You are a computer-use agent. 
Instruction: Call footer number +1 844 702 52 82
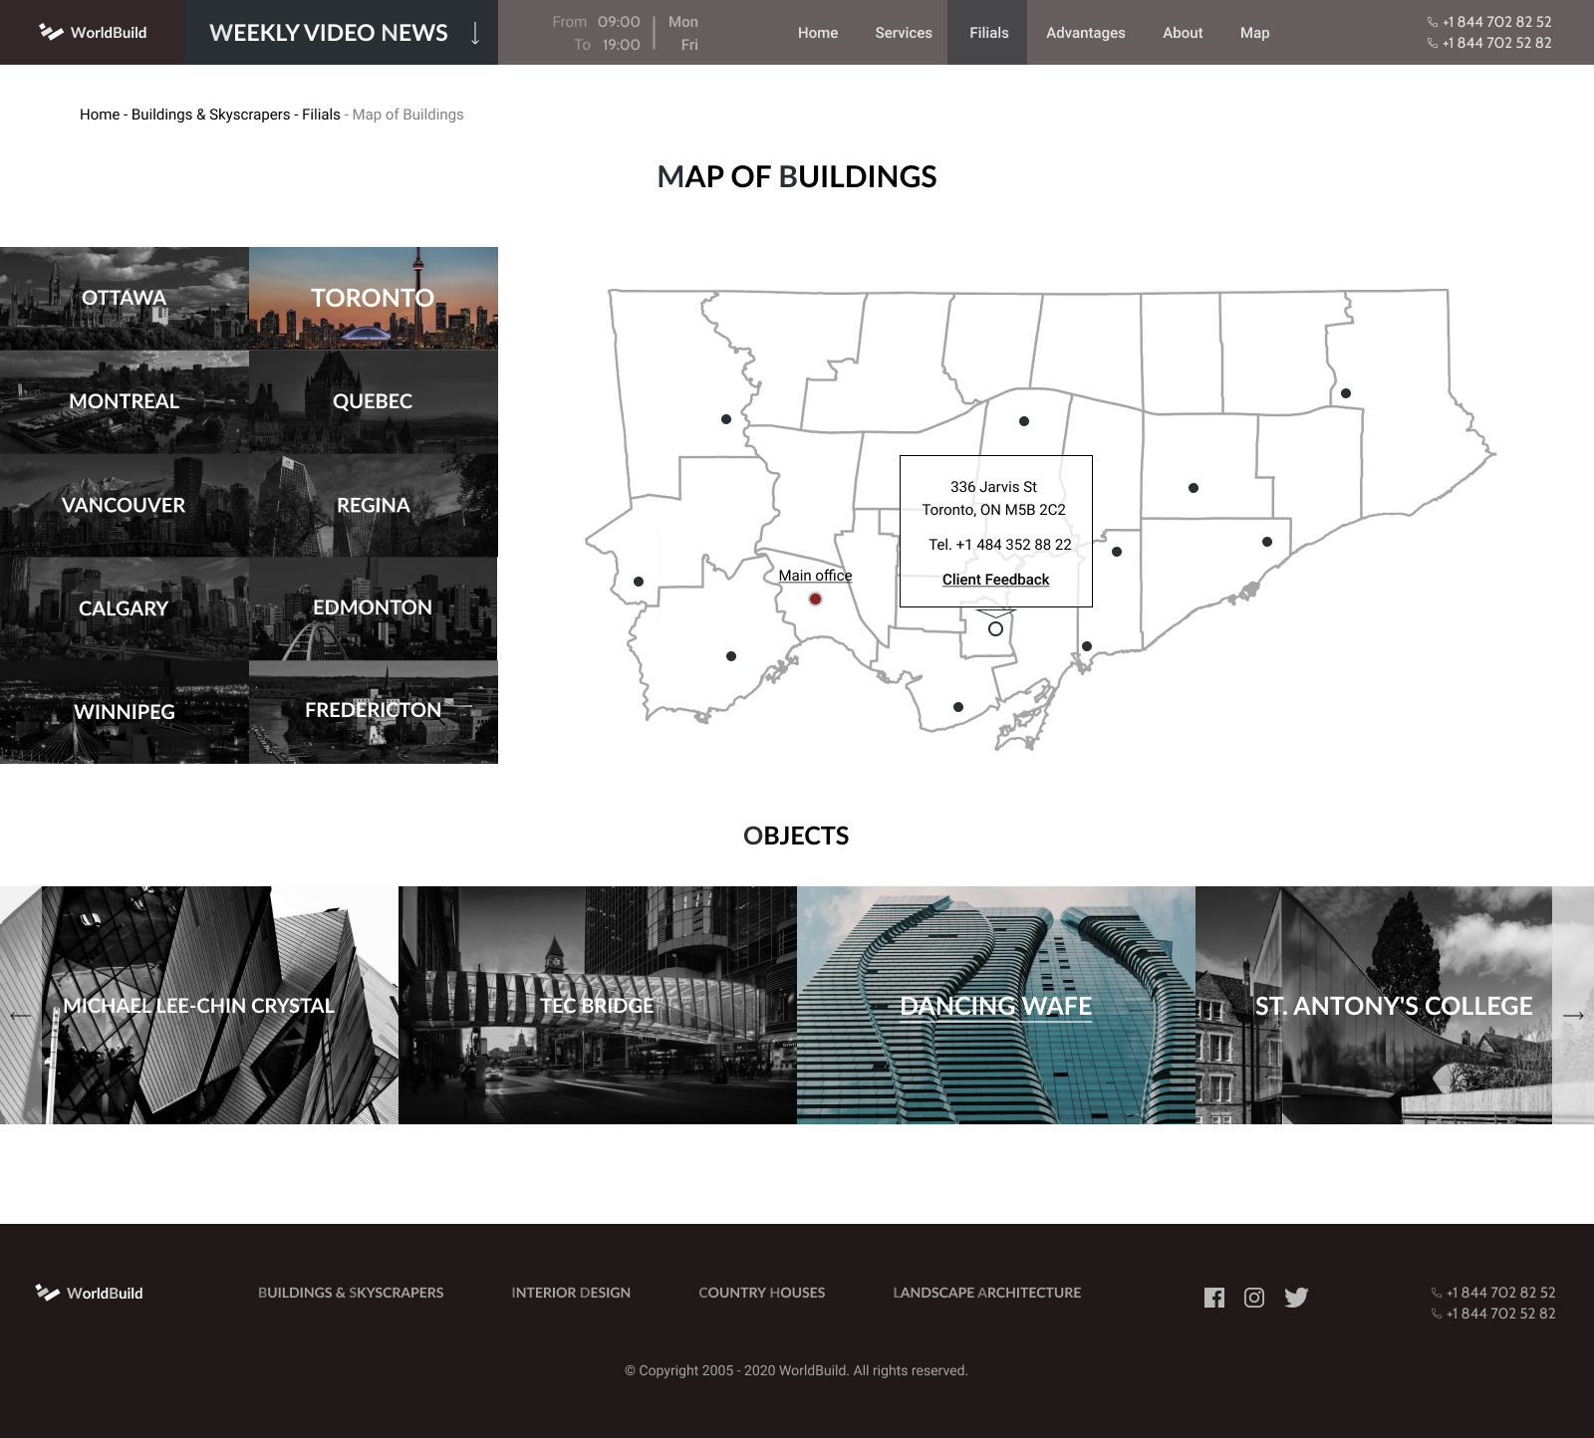pyautogui.click(x=1493, y=1314)
